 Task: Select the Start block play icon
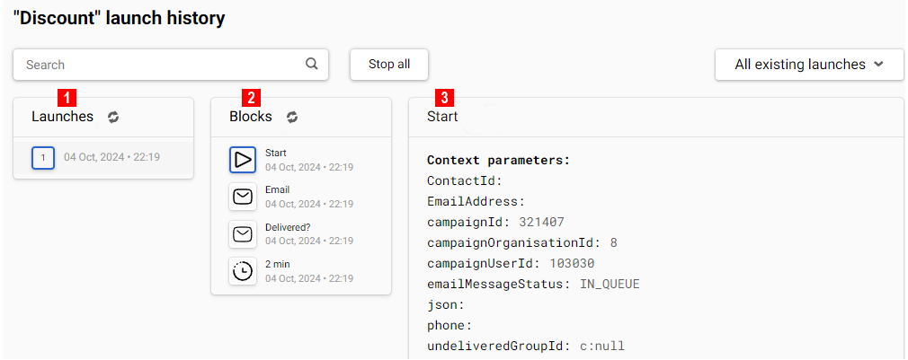[243, 160]
